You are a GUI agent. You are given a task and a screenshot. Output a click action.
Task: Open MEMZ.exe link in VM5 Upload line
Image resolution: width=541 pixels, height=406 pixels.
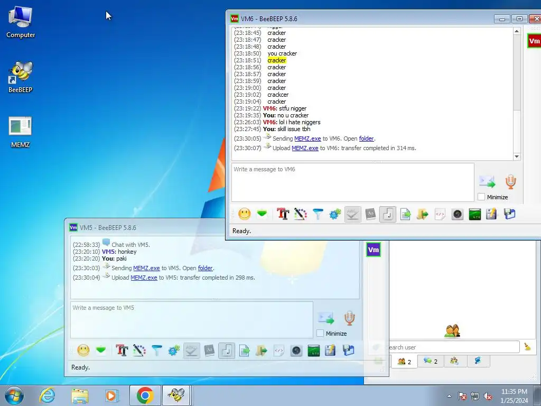(x=144, y=278)
